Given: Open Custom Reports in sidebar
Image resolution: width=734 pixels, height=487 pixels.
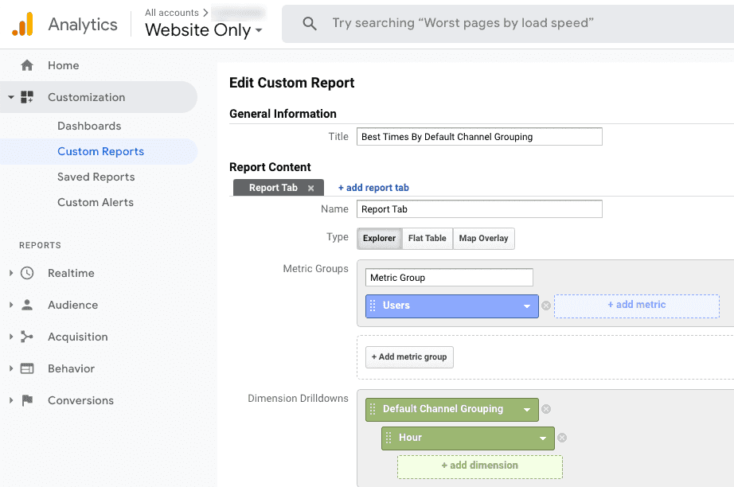Looking at the screenshot, I should [100, 151].
